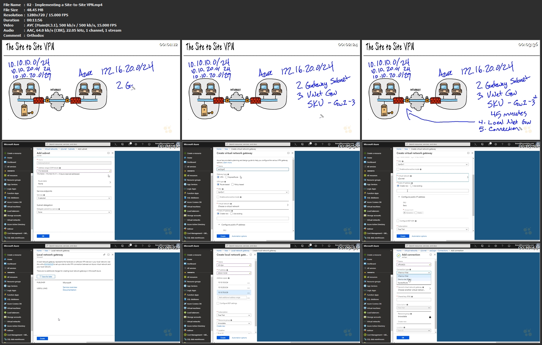The width and height of the screenshot is (542, 345).
Task: Click Automation options link in 00:07:10 frame
Action: 419,236
